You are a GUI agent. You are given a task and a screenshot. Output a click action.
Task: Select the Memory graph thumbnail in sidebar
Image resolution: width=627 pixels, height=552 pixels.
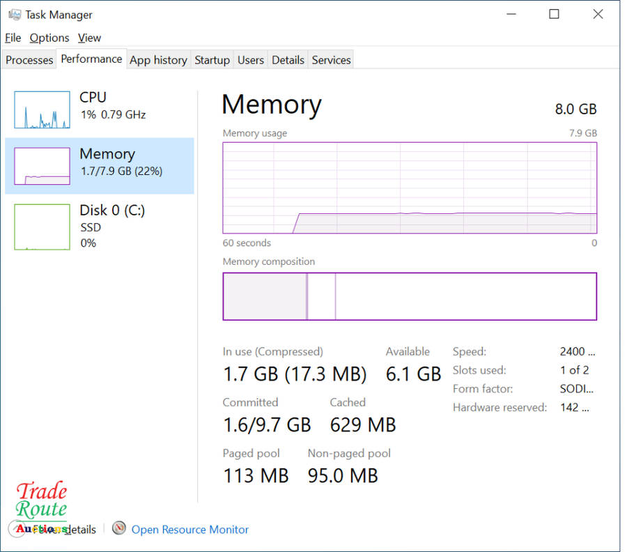coord(42,166)
